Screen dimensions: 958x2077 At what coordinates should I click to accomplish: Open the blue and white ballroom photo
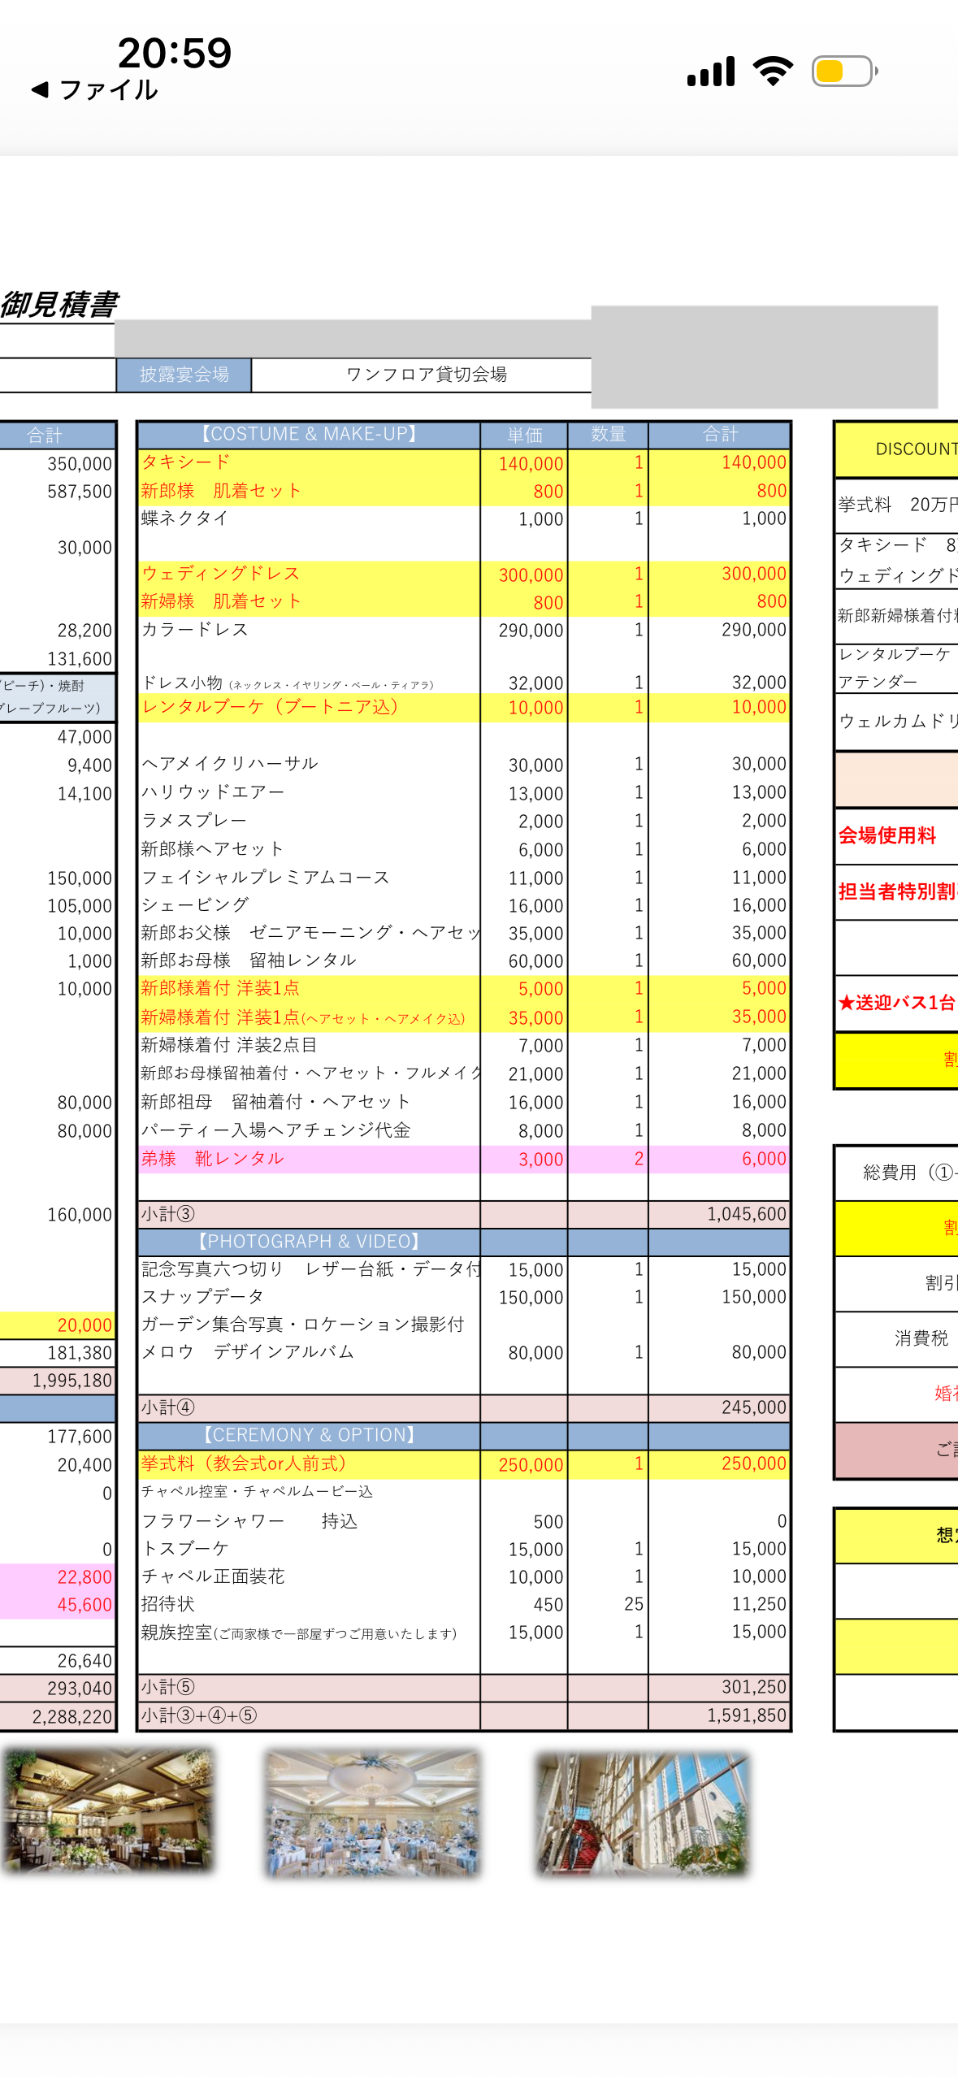tap(373, 1814)
